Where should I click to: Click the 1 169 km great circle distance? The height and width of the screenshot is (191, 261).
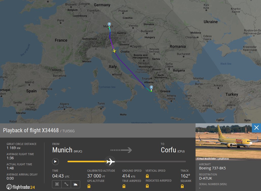pyautogui.click(x=13, y=148)
